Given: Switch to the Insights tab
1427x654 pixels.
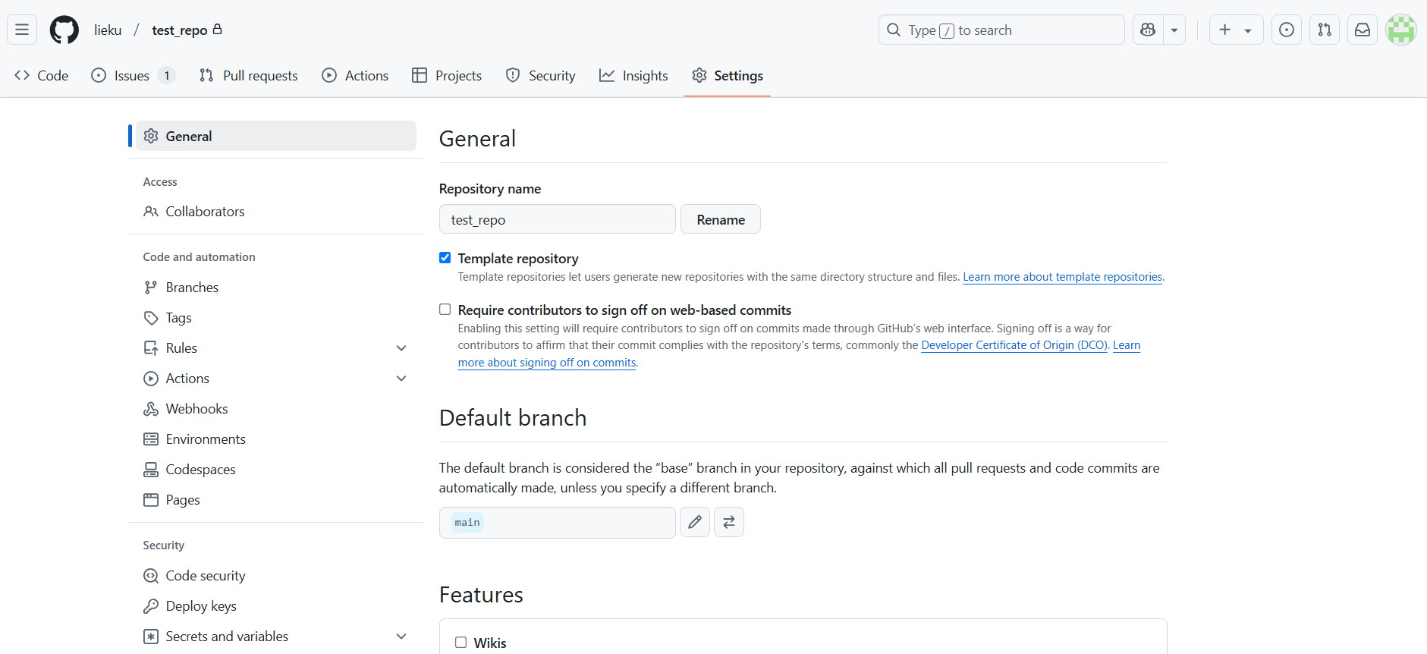Looking at the screenshot, I should click(633, 76).
